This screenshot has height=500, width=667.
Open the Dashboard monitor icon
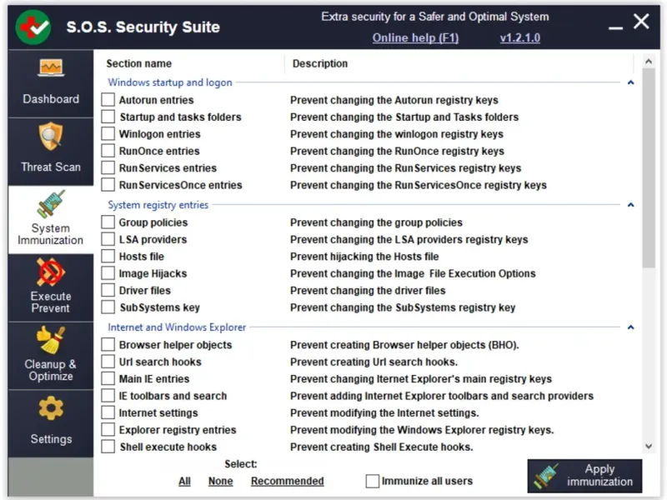(x=50, y=71)
